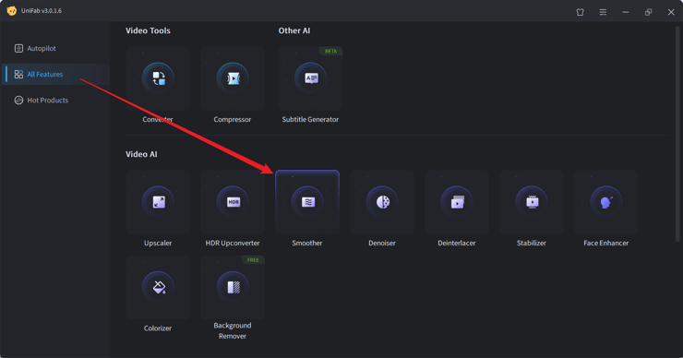683x358 pixels.
Task: Click the Upscaler label text
Action: [158, 243]
